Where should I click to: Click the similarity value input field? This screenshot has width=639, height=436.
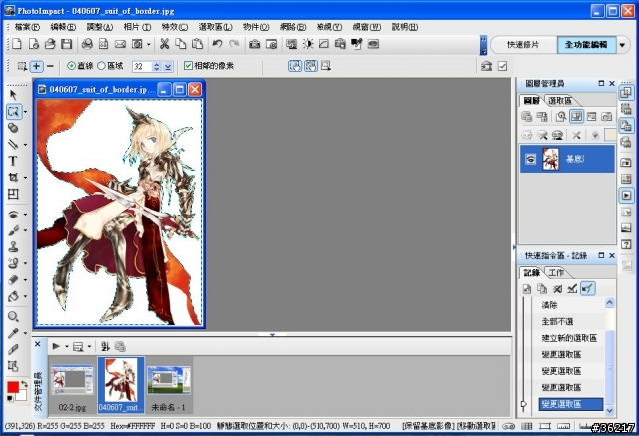(x=142, y=67)
